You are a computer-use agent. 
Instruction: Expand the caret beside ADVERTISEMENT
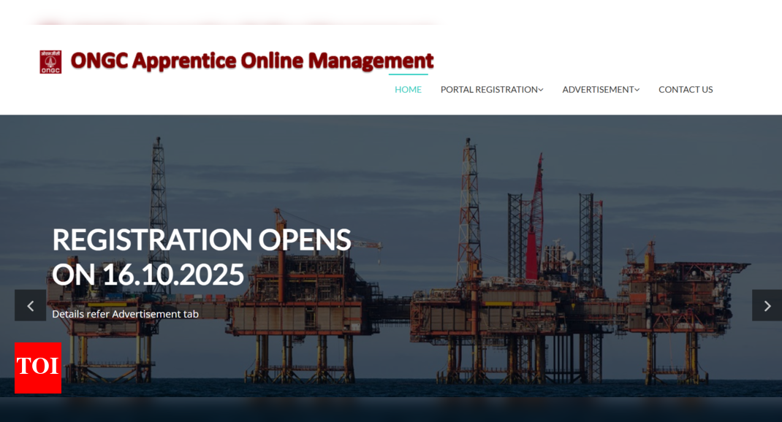[x=637, y=90]
